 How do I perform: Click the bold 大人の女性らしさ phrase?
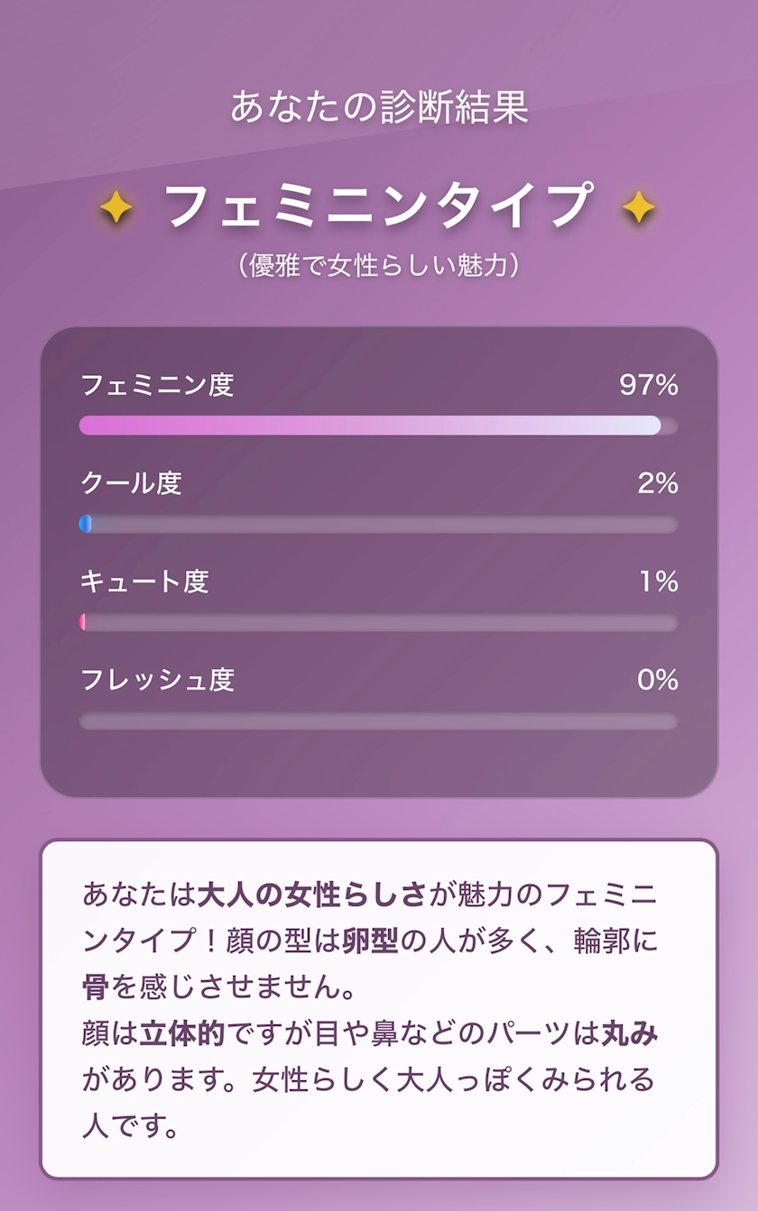(310, 894)
